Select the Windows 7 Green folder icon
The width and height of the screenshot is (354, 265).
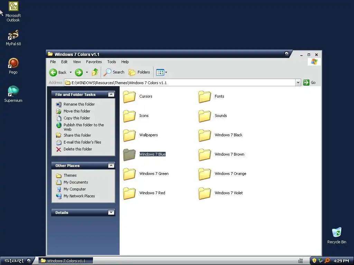(129, 174)
